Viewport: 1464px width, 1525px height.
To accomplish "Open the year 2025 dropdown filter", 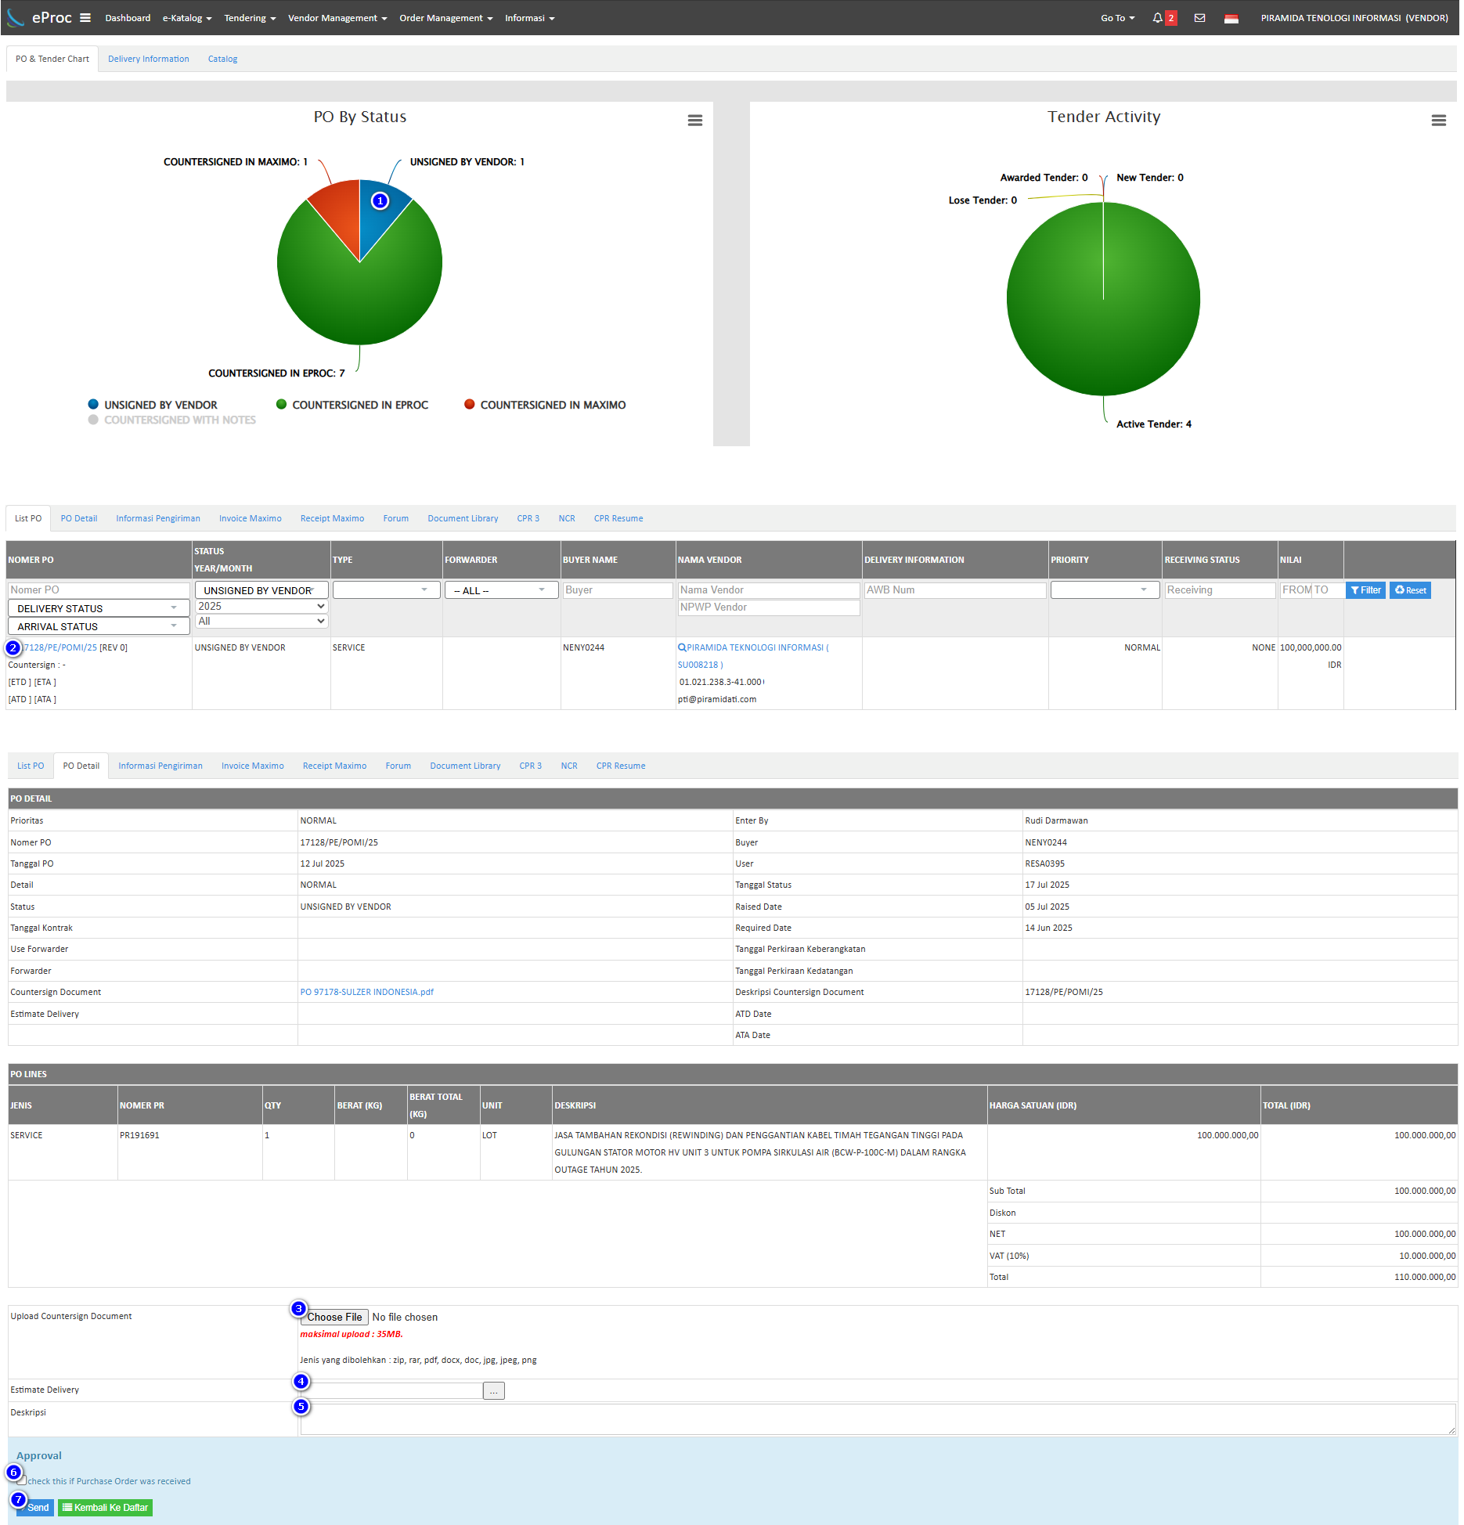I will tap(261, 607).
